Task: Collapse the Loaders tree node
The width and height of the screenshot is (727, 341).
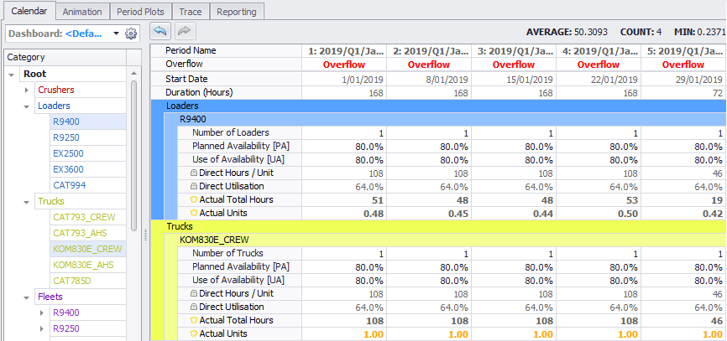Action: tap(26, 106)
